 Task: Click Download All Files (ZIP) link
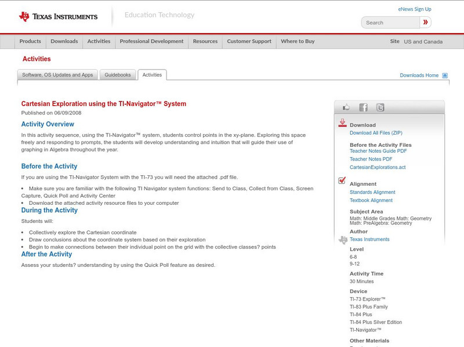(376, 133)
